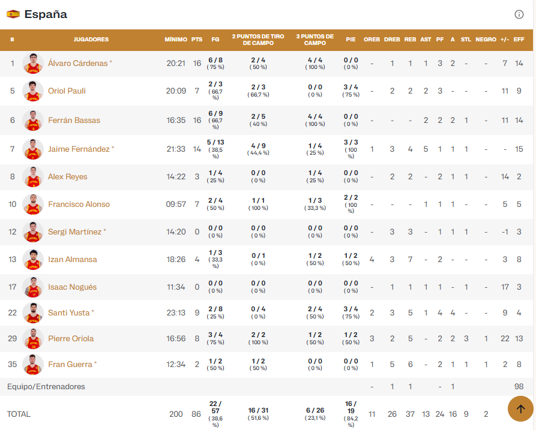The image size is (536, 430).
Task: Click Pierre Oriola's headshot image
Action: pyautogui.click(x=33, y=339)
